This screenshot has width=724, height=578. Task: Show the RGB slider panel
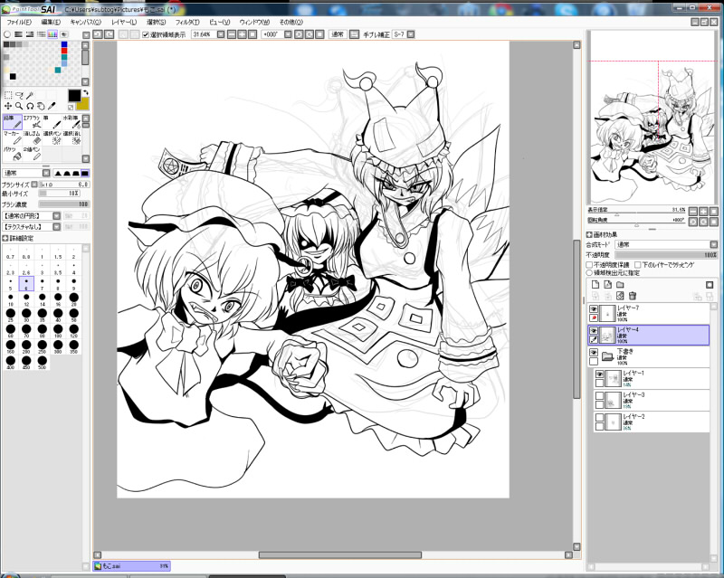coord(18,34)
